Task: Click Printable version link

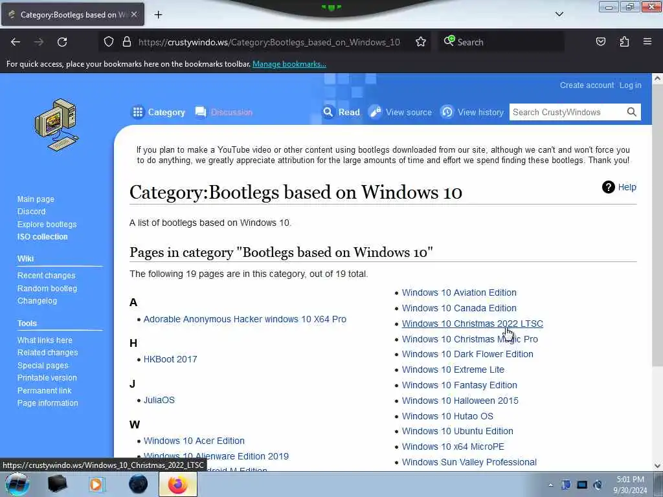Action: pos(47,378)
